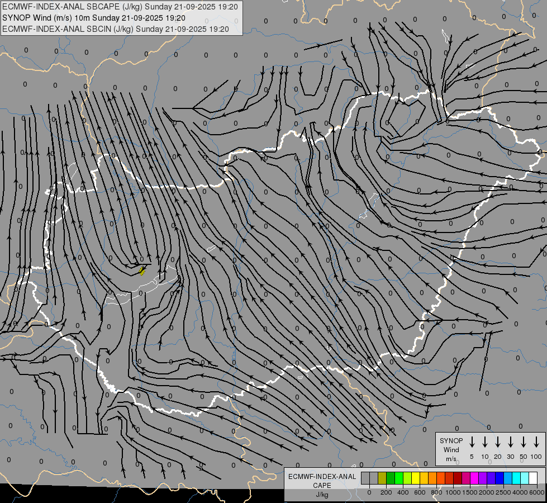Click the first gray swatch in legend
Image resolution: width=547 pixels, height=503 pixels.
coord(365,478)
